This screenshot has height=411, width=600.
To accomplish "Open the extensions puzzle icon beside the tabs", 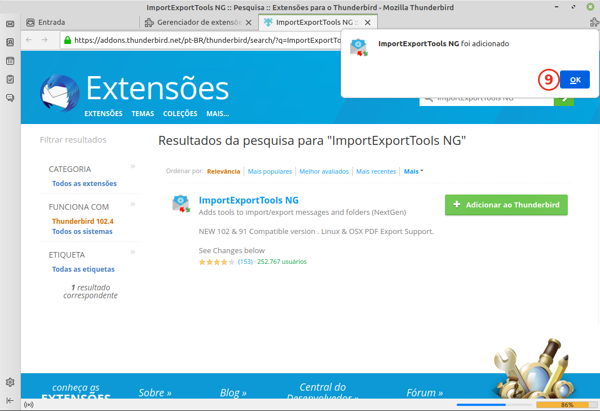I will click(x=594, y=22).
